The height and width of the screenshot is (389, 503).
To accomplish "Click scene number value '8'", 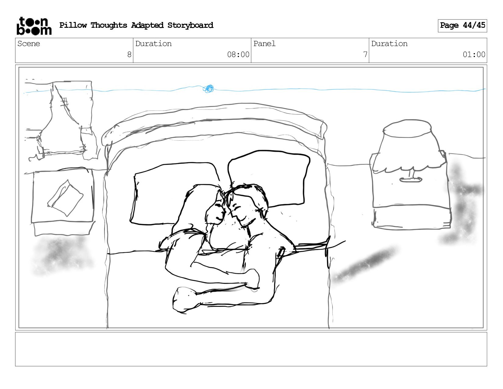I will (129, 55).
